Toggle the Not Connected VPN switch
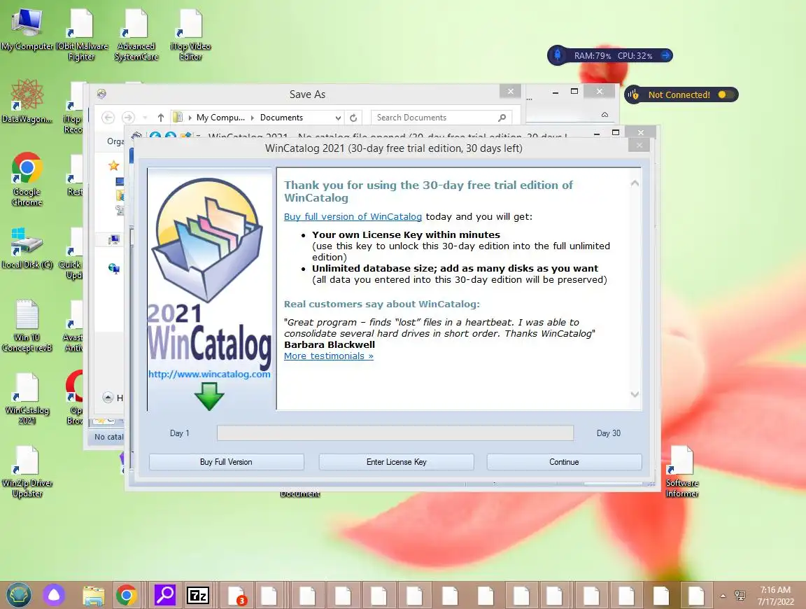This screenshot has width=806, height=609. pos(726,94)
